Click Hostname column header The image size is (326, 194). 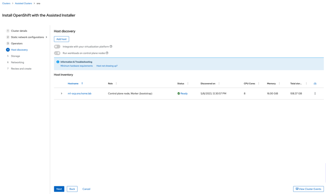point(73,83)
